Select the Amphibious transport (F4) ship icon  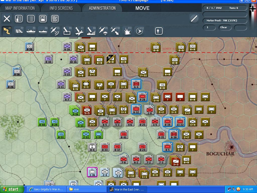pyautogui.click(x=43, y=31)
